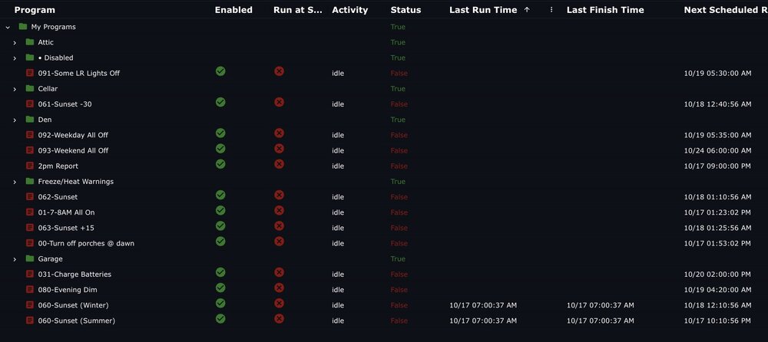Sort by the Program column header

[x=35, y=10]
